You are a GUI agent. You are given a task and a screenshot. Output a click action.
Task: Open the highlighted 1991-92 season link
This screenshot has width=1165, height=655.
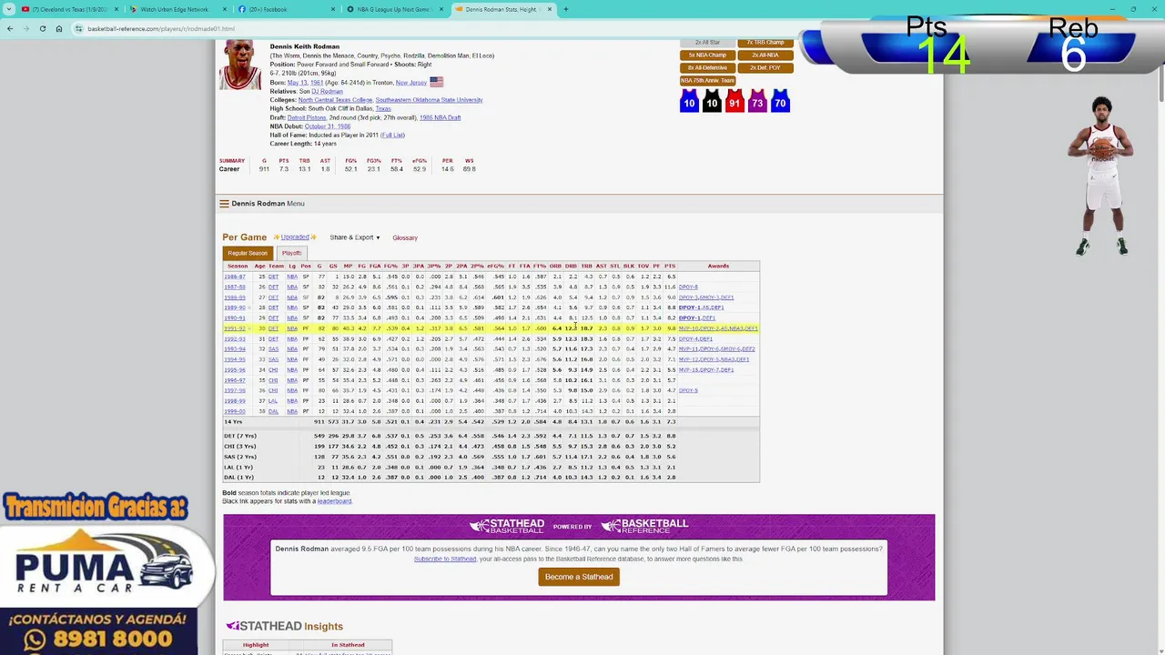(x=235, y=328)
